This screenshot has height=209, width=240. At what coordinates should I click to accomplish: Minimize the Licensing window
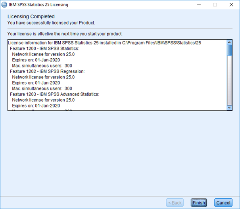click(199, 5)
